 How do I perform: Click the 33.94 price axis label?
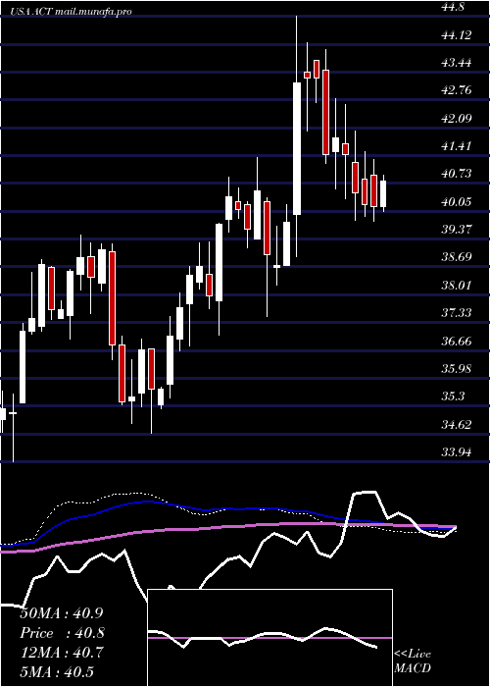coord(457,451)
